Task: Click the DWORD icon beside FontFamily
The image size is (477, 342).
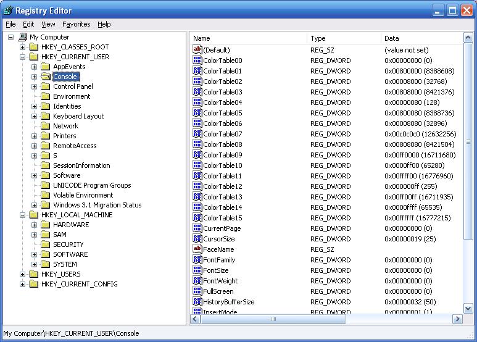Action: click(x=197, y=259)
